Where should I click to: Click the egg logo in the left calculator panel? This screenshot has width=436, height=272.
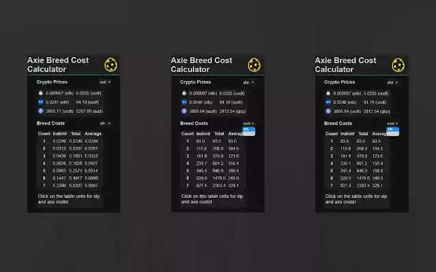click(110, 65)
